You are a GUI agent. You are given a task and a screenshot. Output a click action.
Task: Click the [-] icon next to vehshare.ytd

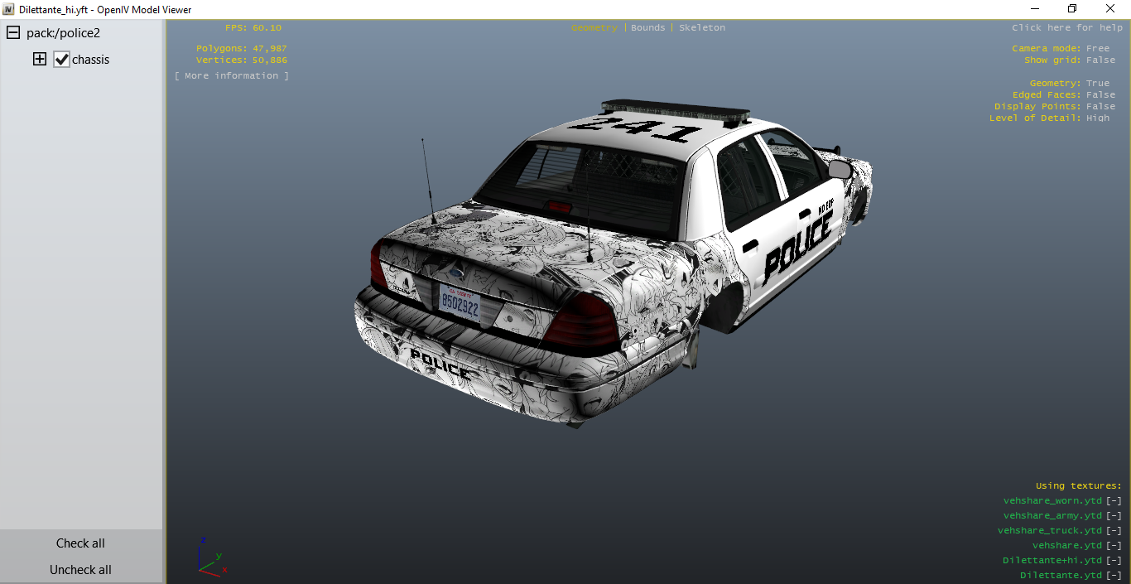pos(1114,546)
